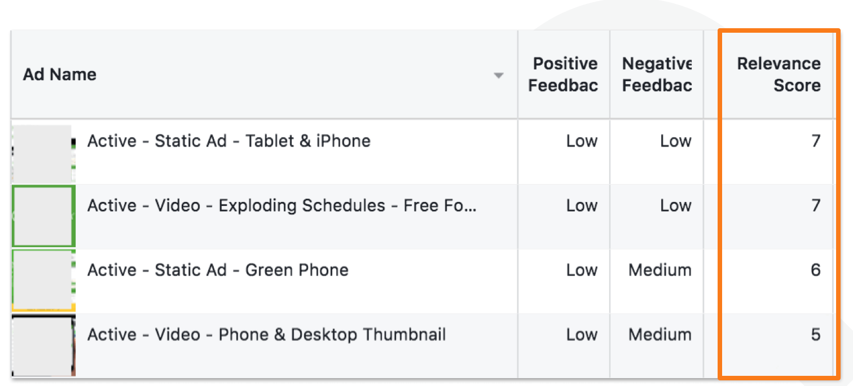Click Medium negative feedback for Phone & Desktop video
Screen dimensions: 853x386
[x=660, y=335]
